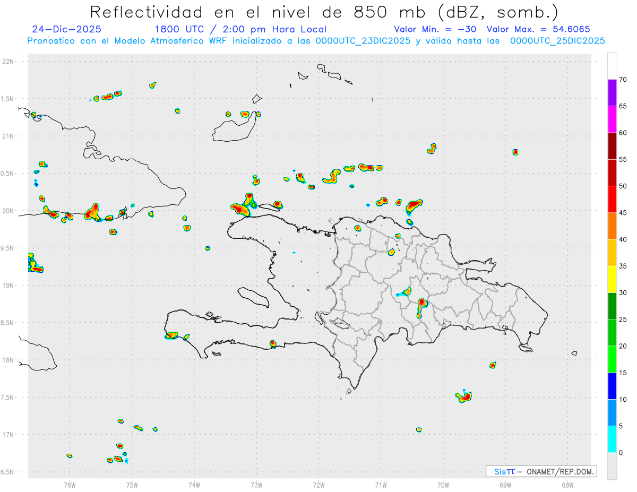Click the "68W" longitude axis label
This screenshot has width=637, height=492.
tap(567, 485)
